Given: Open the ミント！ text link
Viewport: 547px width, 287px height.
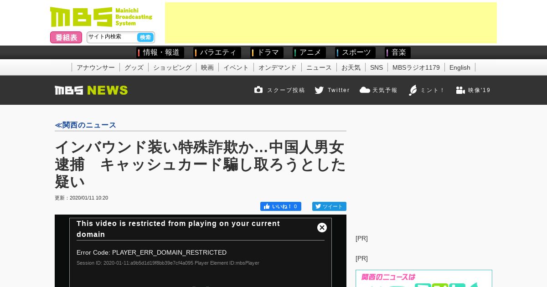Looking at the screenshot, I should pos(433,90).
